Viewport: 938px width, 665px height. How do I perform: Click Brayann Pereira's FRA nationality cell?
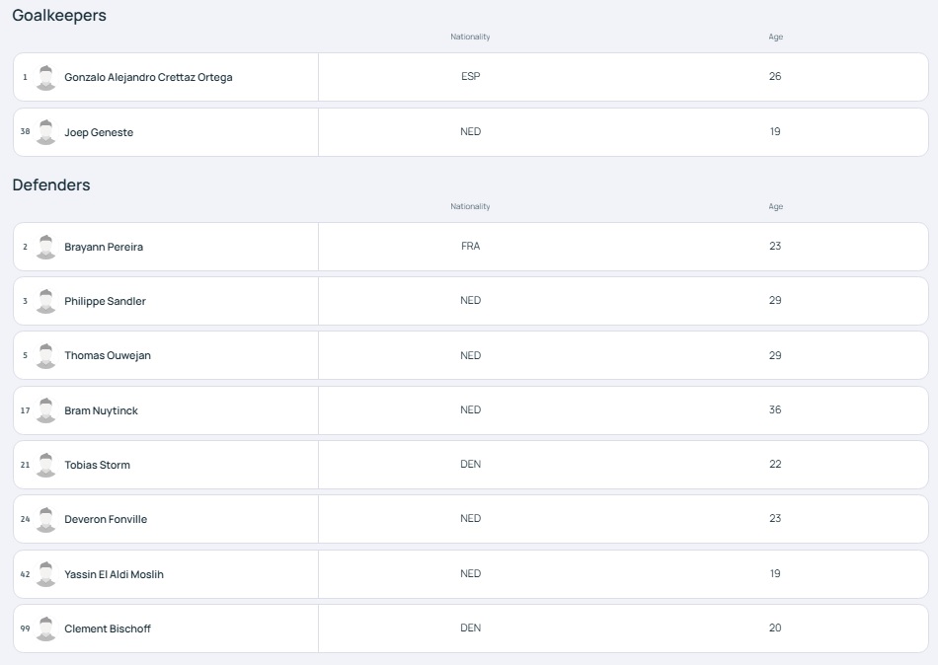[470, 246]
